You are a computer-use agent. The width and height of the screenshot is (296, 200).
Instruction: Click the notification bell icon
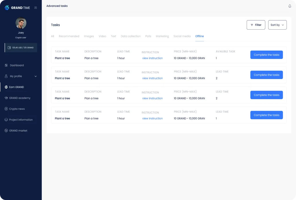[290, 6]
